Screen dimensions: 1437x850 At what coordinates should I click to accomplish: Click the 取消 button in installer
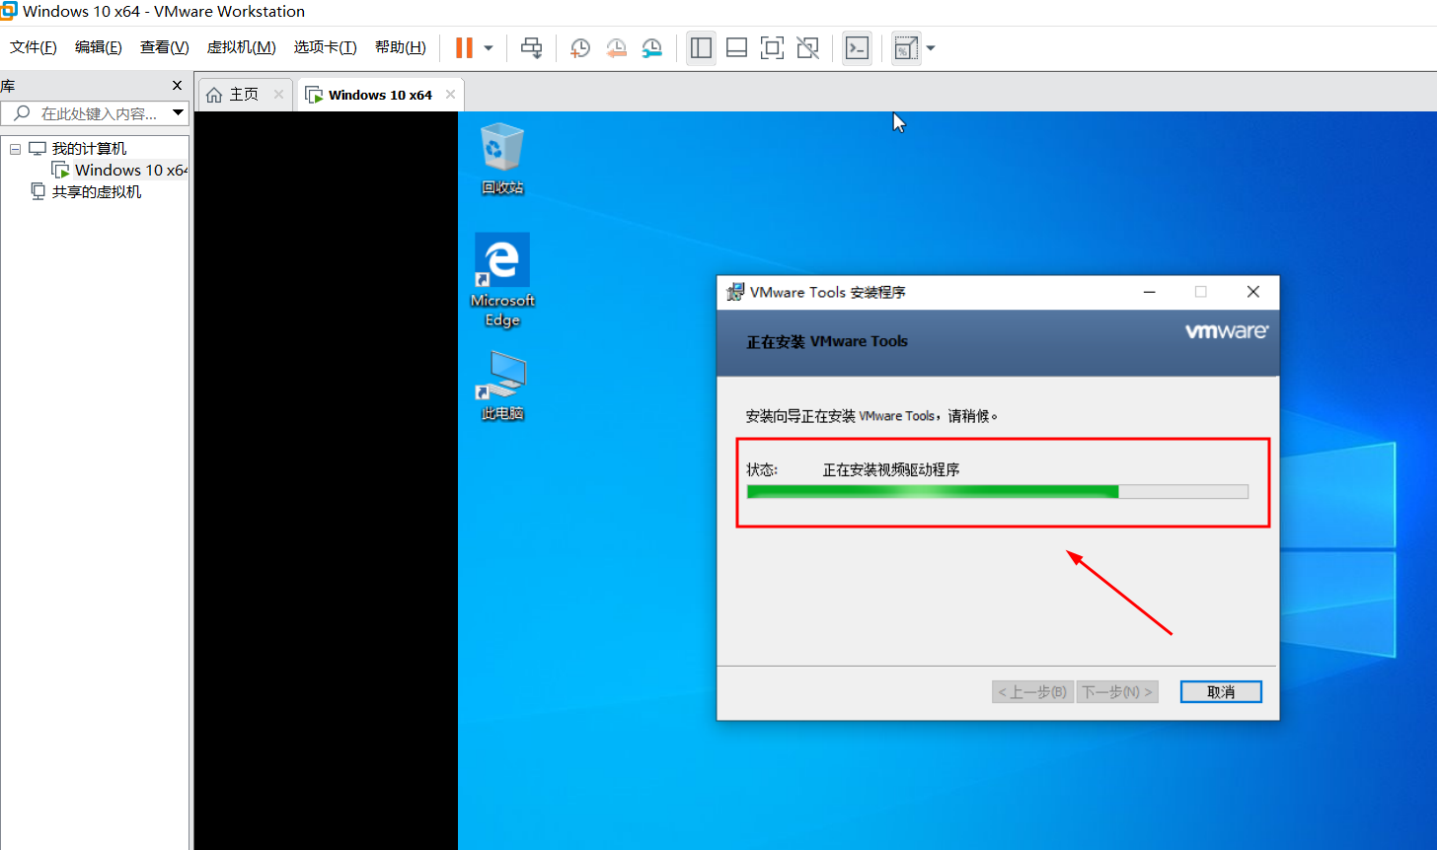tap(1221, 692)
